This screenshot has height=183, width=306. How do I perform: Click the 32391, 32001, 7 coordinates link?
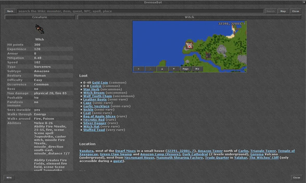click(x=181, y=151)
